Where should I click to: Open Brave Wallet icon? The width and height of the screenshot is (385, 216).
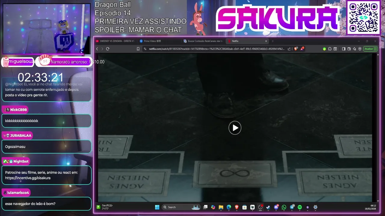pos(349,49)
